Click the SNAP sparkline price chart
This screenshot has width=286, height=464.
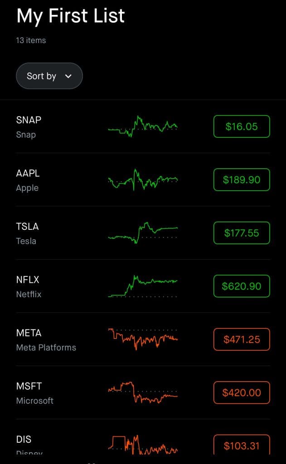(143, 126)
